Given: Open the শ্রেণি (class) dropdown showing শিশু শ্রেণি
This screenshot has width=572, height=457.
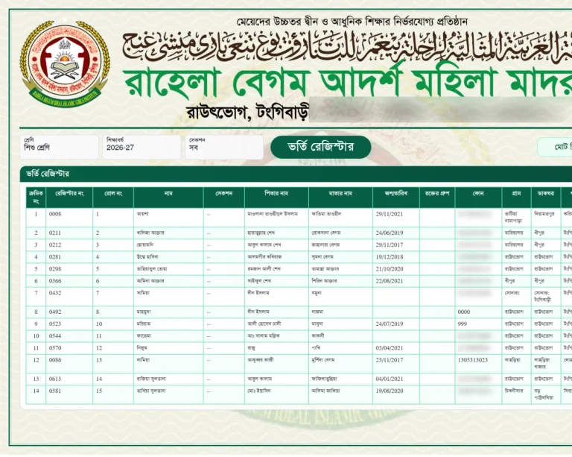Looking at the screenshot, I should [59, 147].
